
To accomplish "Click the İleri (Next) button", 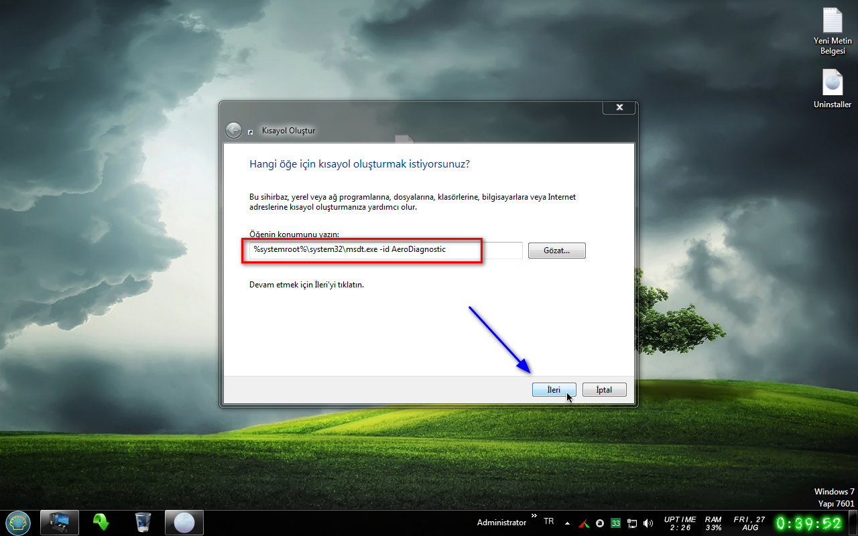I will pyautogui.click(x=554, y=389).
